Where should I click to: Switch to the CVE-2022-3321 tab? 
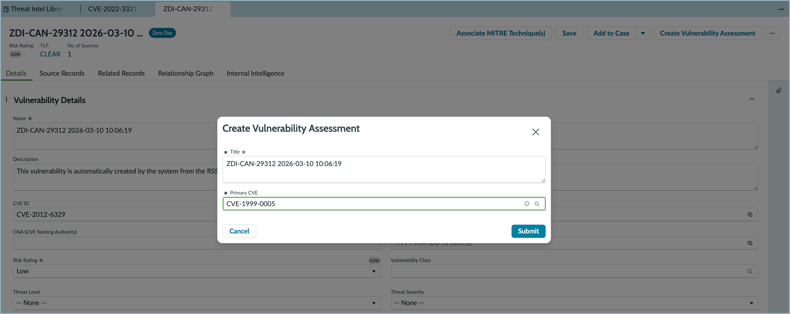click(x=113, y=9)
